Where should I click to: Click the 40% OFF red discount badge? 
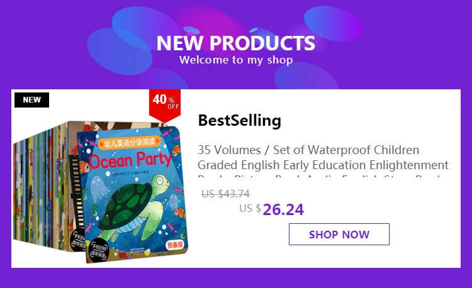[165, 105]
